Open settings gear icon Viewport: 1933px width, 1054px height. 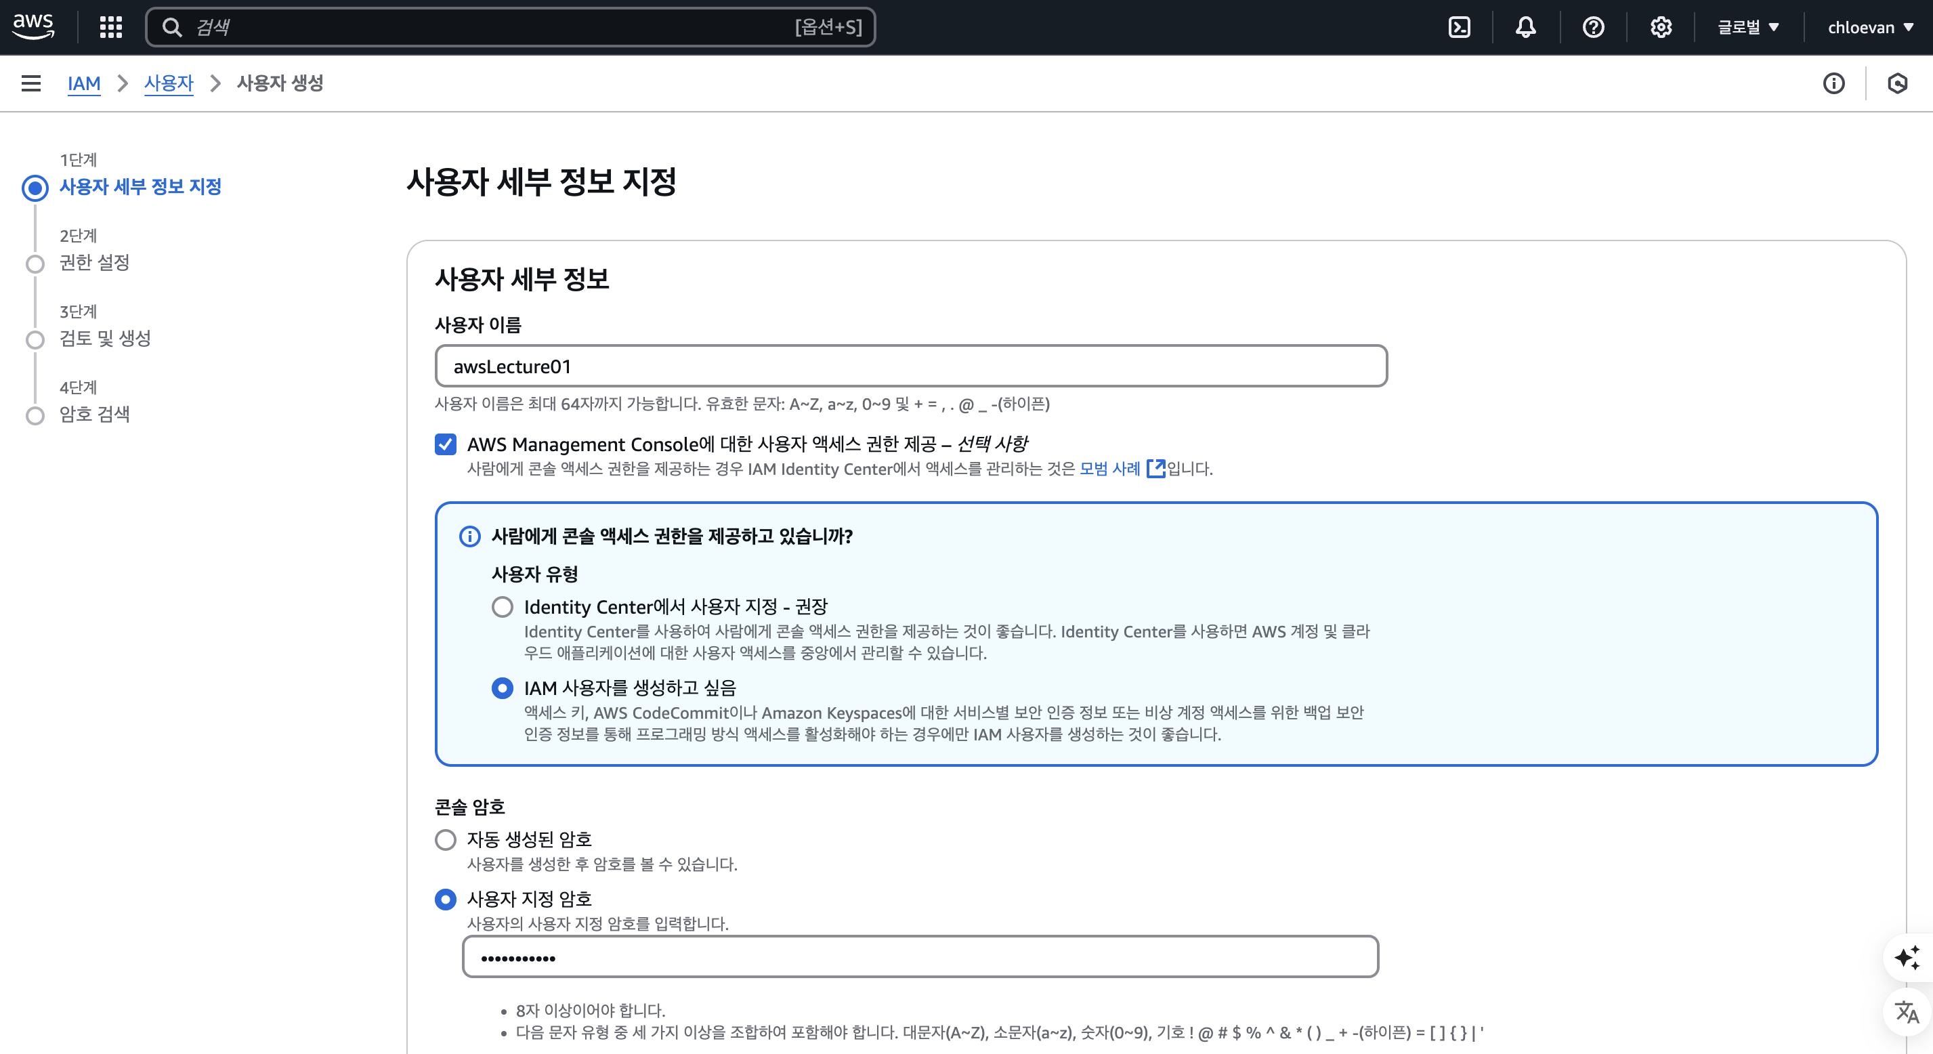(x=1661, y=28)
